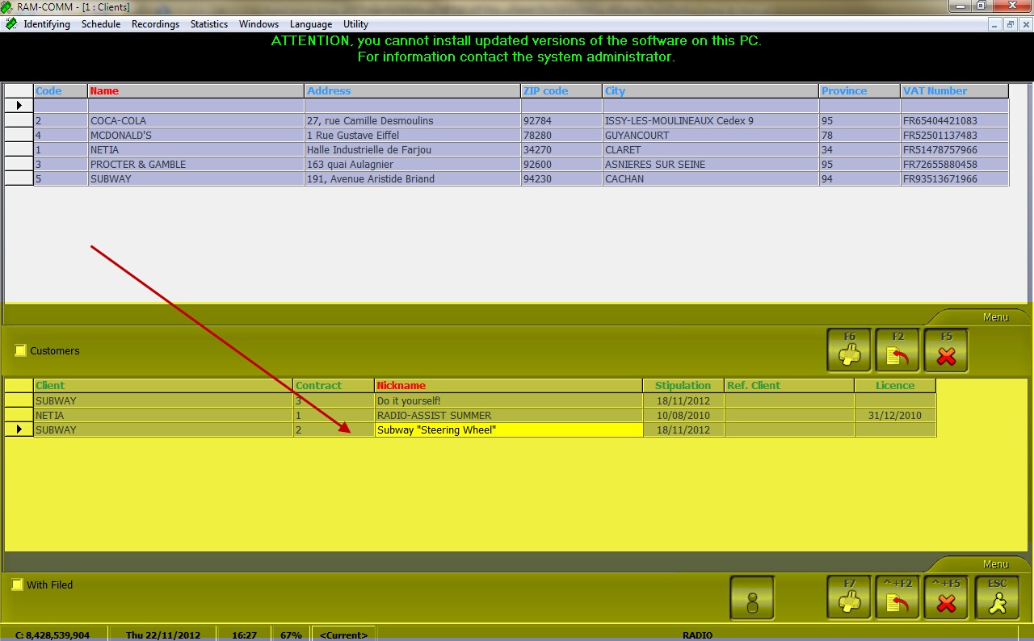Click the person silhouette icon button
This screenshot has width=1034, height=641.
(752, 597)
